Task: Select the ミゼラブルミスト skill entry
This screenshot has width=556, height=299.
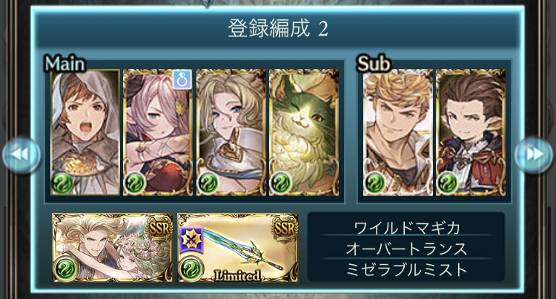Action: 406,269
